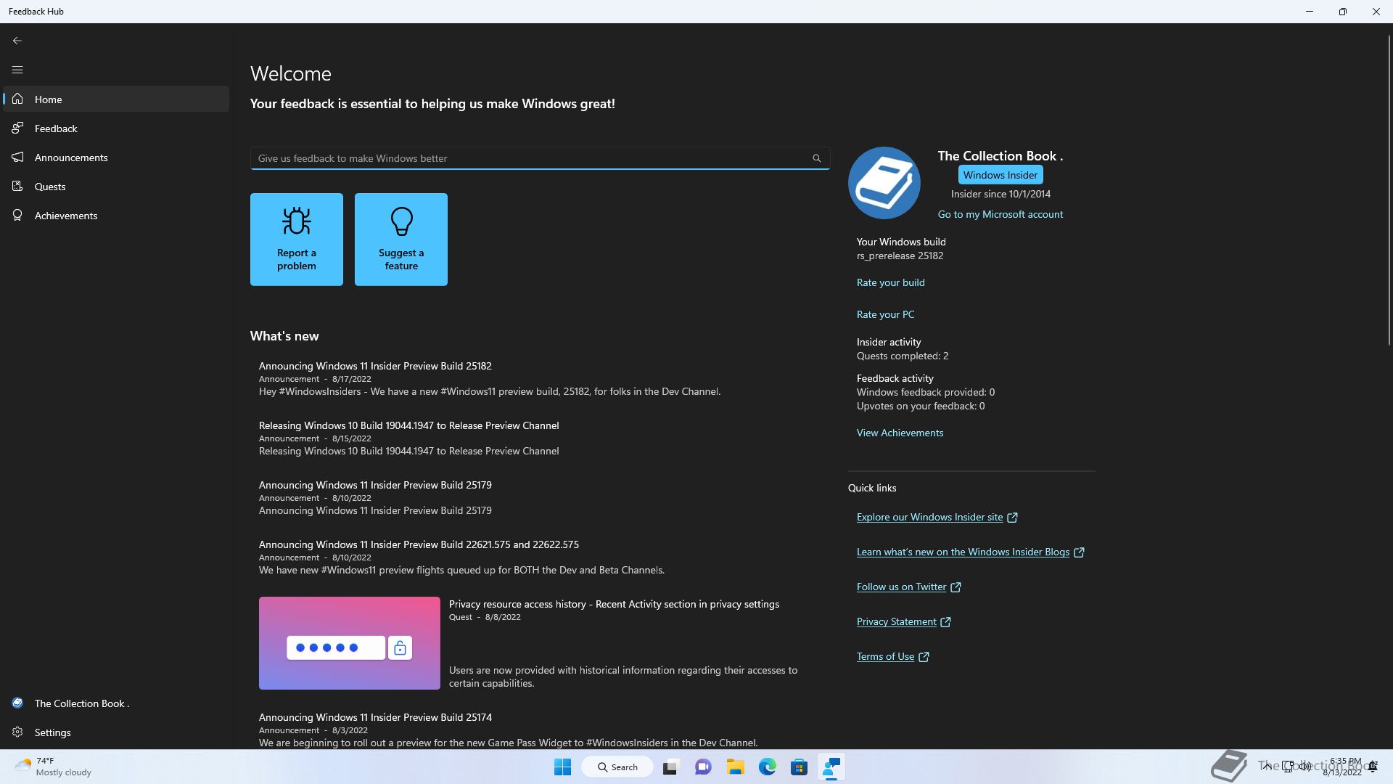This screenshot has width=1393, height=784.
Task: Click the external link icon beside Twitter
Action: pyautogui.click(x=956, y=587)
